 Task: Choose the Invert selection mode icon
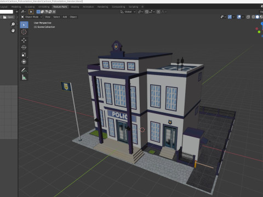click(50, 12)
